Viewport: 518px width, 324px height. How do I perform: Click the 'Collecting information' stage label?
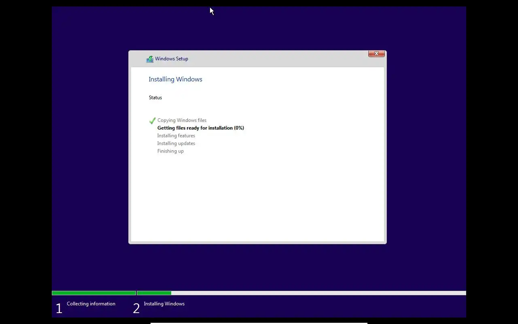coord(91,304)
